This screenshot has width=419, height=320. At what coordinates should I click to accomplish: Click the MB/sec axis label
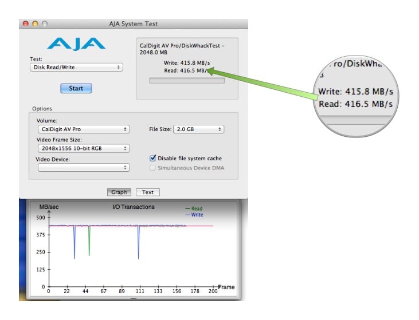[x=49, y=207]
